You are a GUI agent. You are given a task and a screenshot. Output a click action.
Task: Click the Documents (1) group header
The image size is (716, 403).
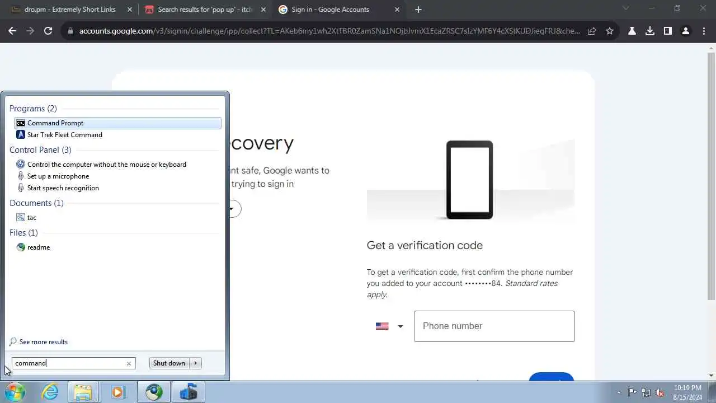36,203
